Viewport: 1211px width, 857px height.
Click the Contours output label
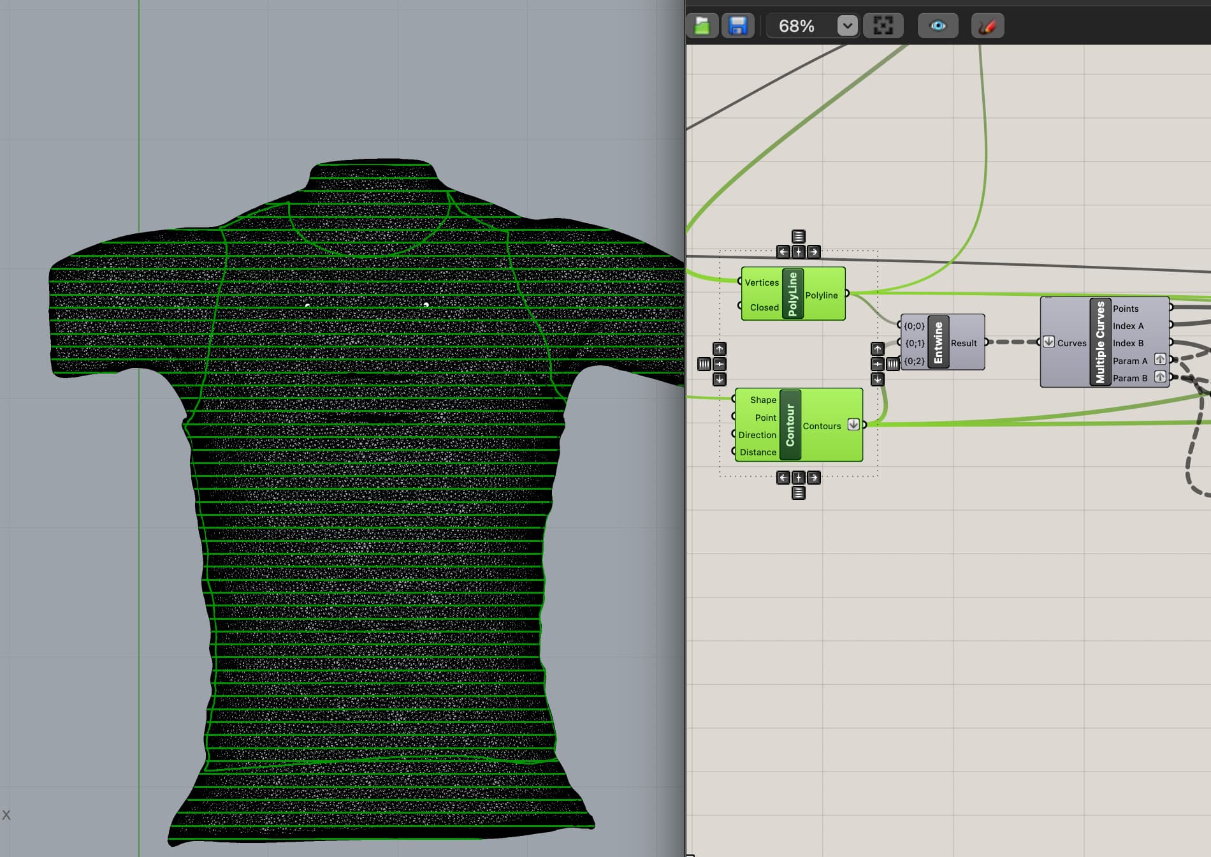tap(822, 426)
